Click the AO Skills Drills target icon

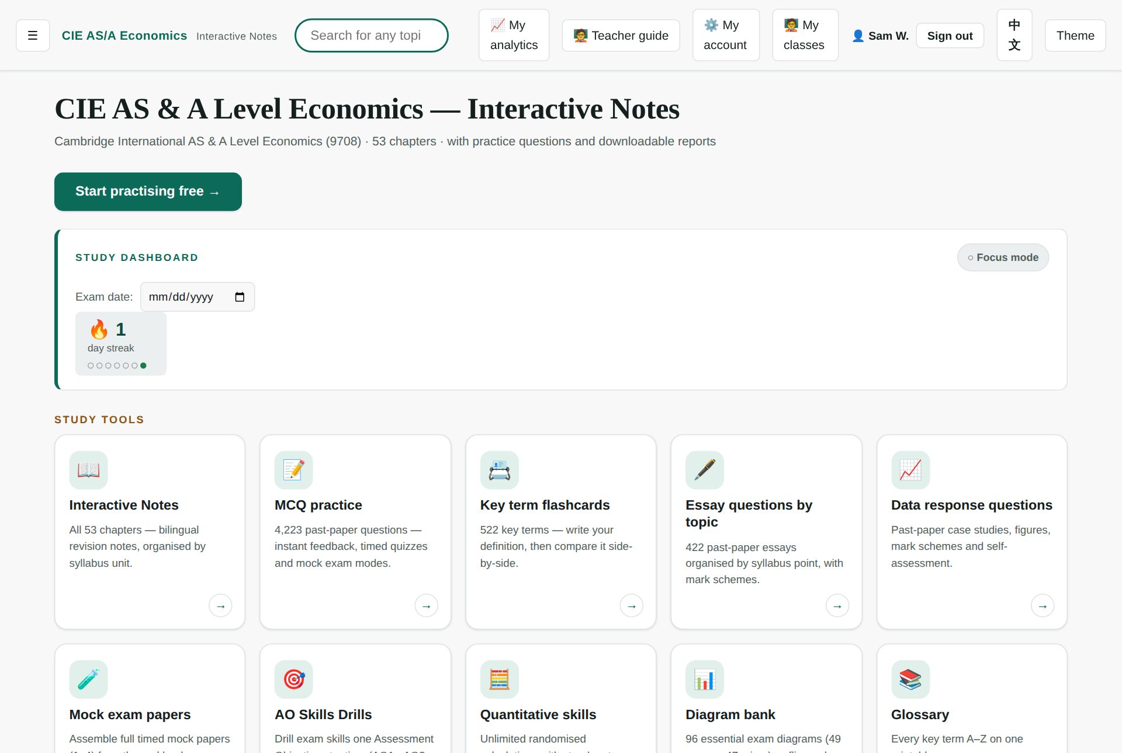coord(293,679)
